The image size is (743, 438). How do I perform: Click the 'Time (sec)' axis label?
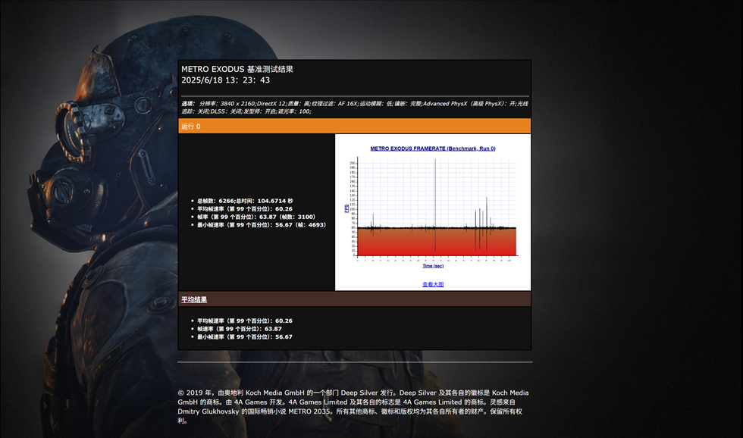pyautogui.click(x=433, y=266)
